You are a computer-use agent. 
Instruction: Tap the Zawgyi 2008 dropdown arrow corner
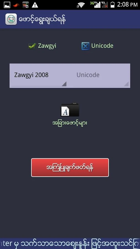(x=64, y=84)
